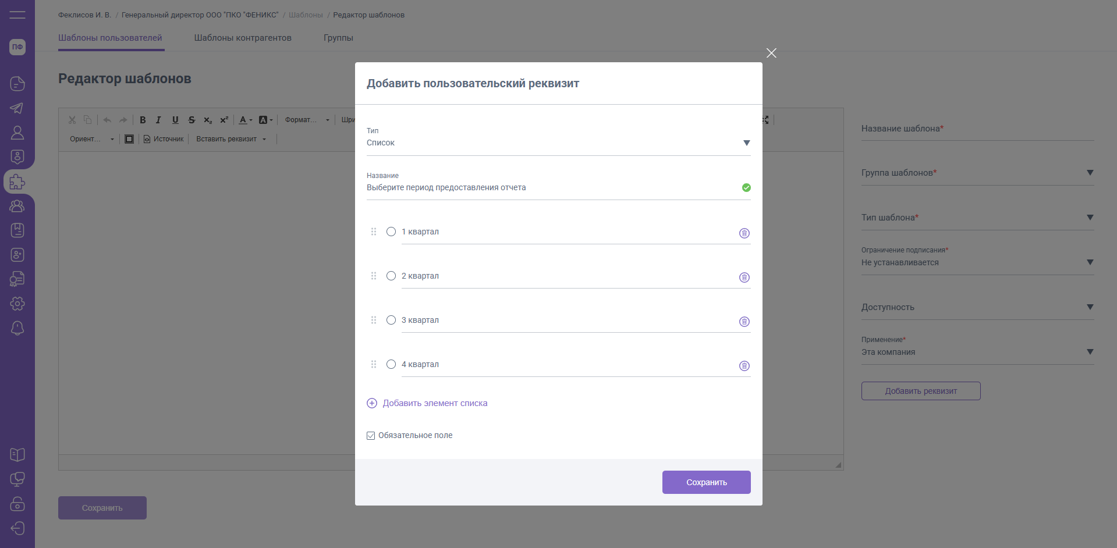
Task: Open settings gear in left sidebar
Action: click(17, 304)
